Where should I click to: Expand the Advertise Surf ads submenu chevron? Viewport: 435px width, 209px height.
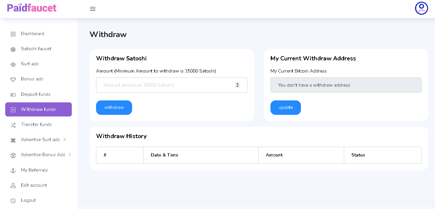(65, 139)
